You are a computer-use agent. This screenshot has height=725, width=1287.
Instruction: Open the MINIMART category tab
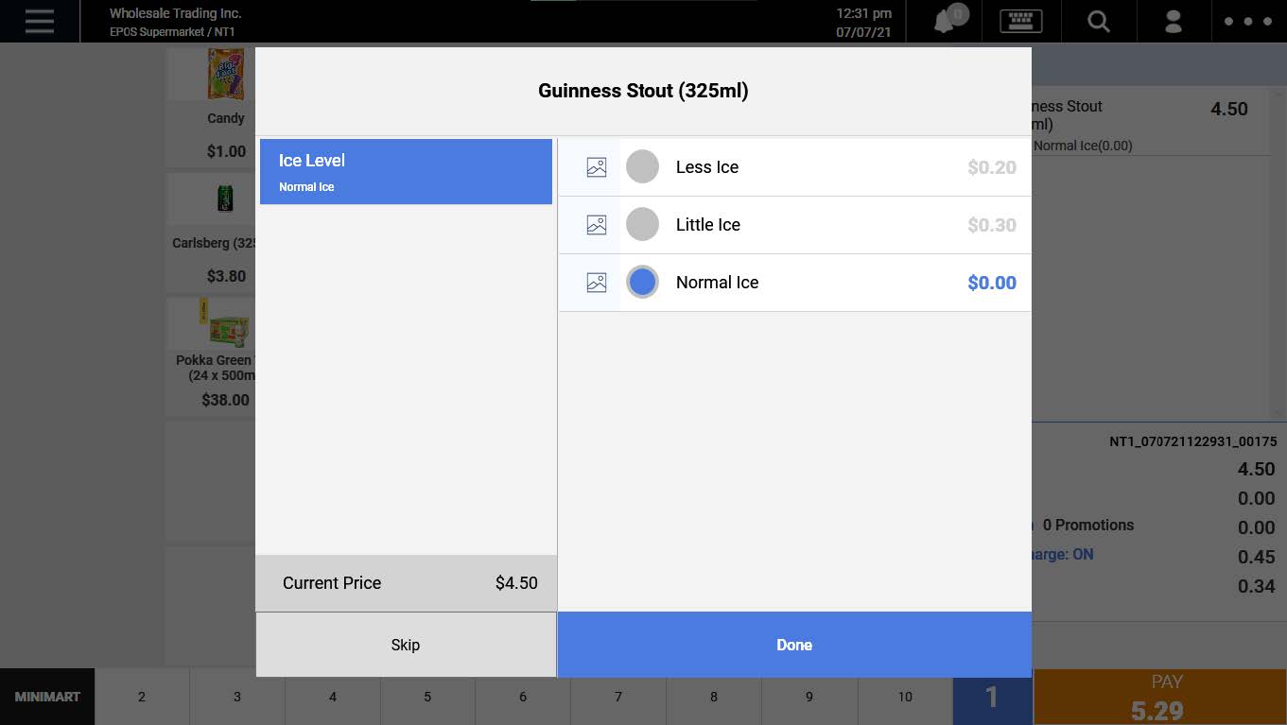tap(47, 697)
